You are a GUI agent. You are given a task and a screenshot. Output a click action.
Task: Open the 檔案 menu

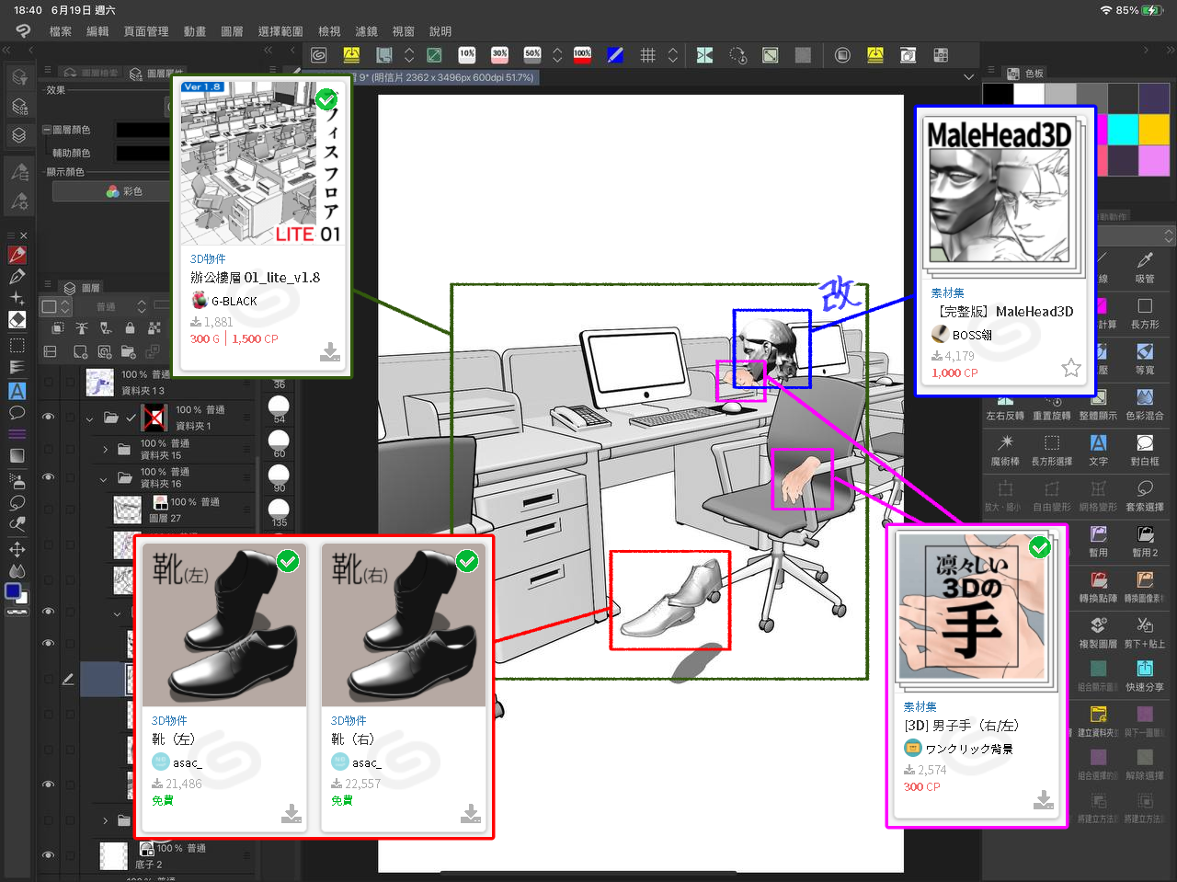click(x=60, y=31)
